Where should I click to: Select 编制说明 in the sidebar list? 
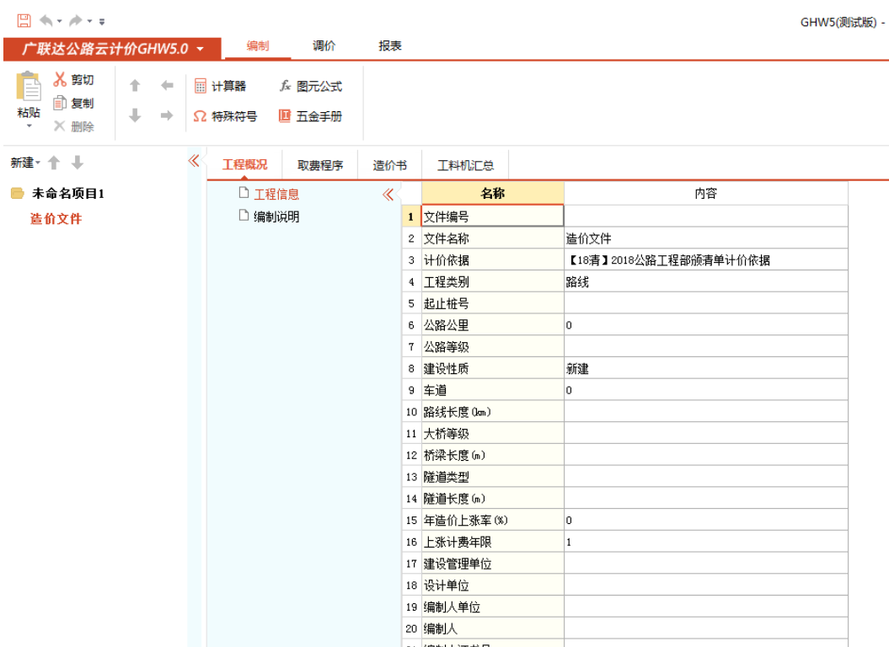pos(276,217)
